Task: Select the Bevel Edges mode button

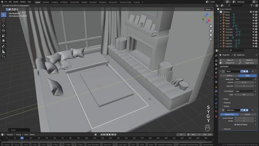Action: (x=248, y=76)
